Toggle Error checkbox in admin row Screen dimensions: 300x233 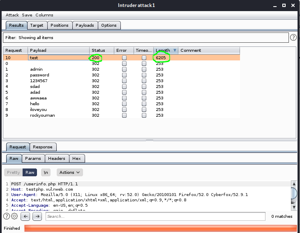124,69
